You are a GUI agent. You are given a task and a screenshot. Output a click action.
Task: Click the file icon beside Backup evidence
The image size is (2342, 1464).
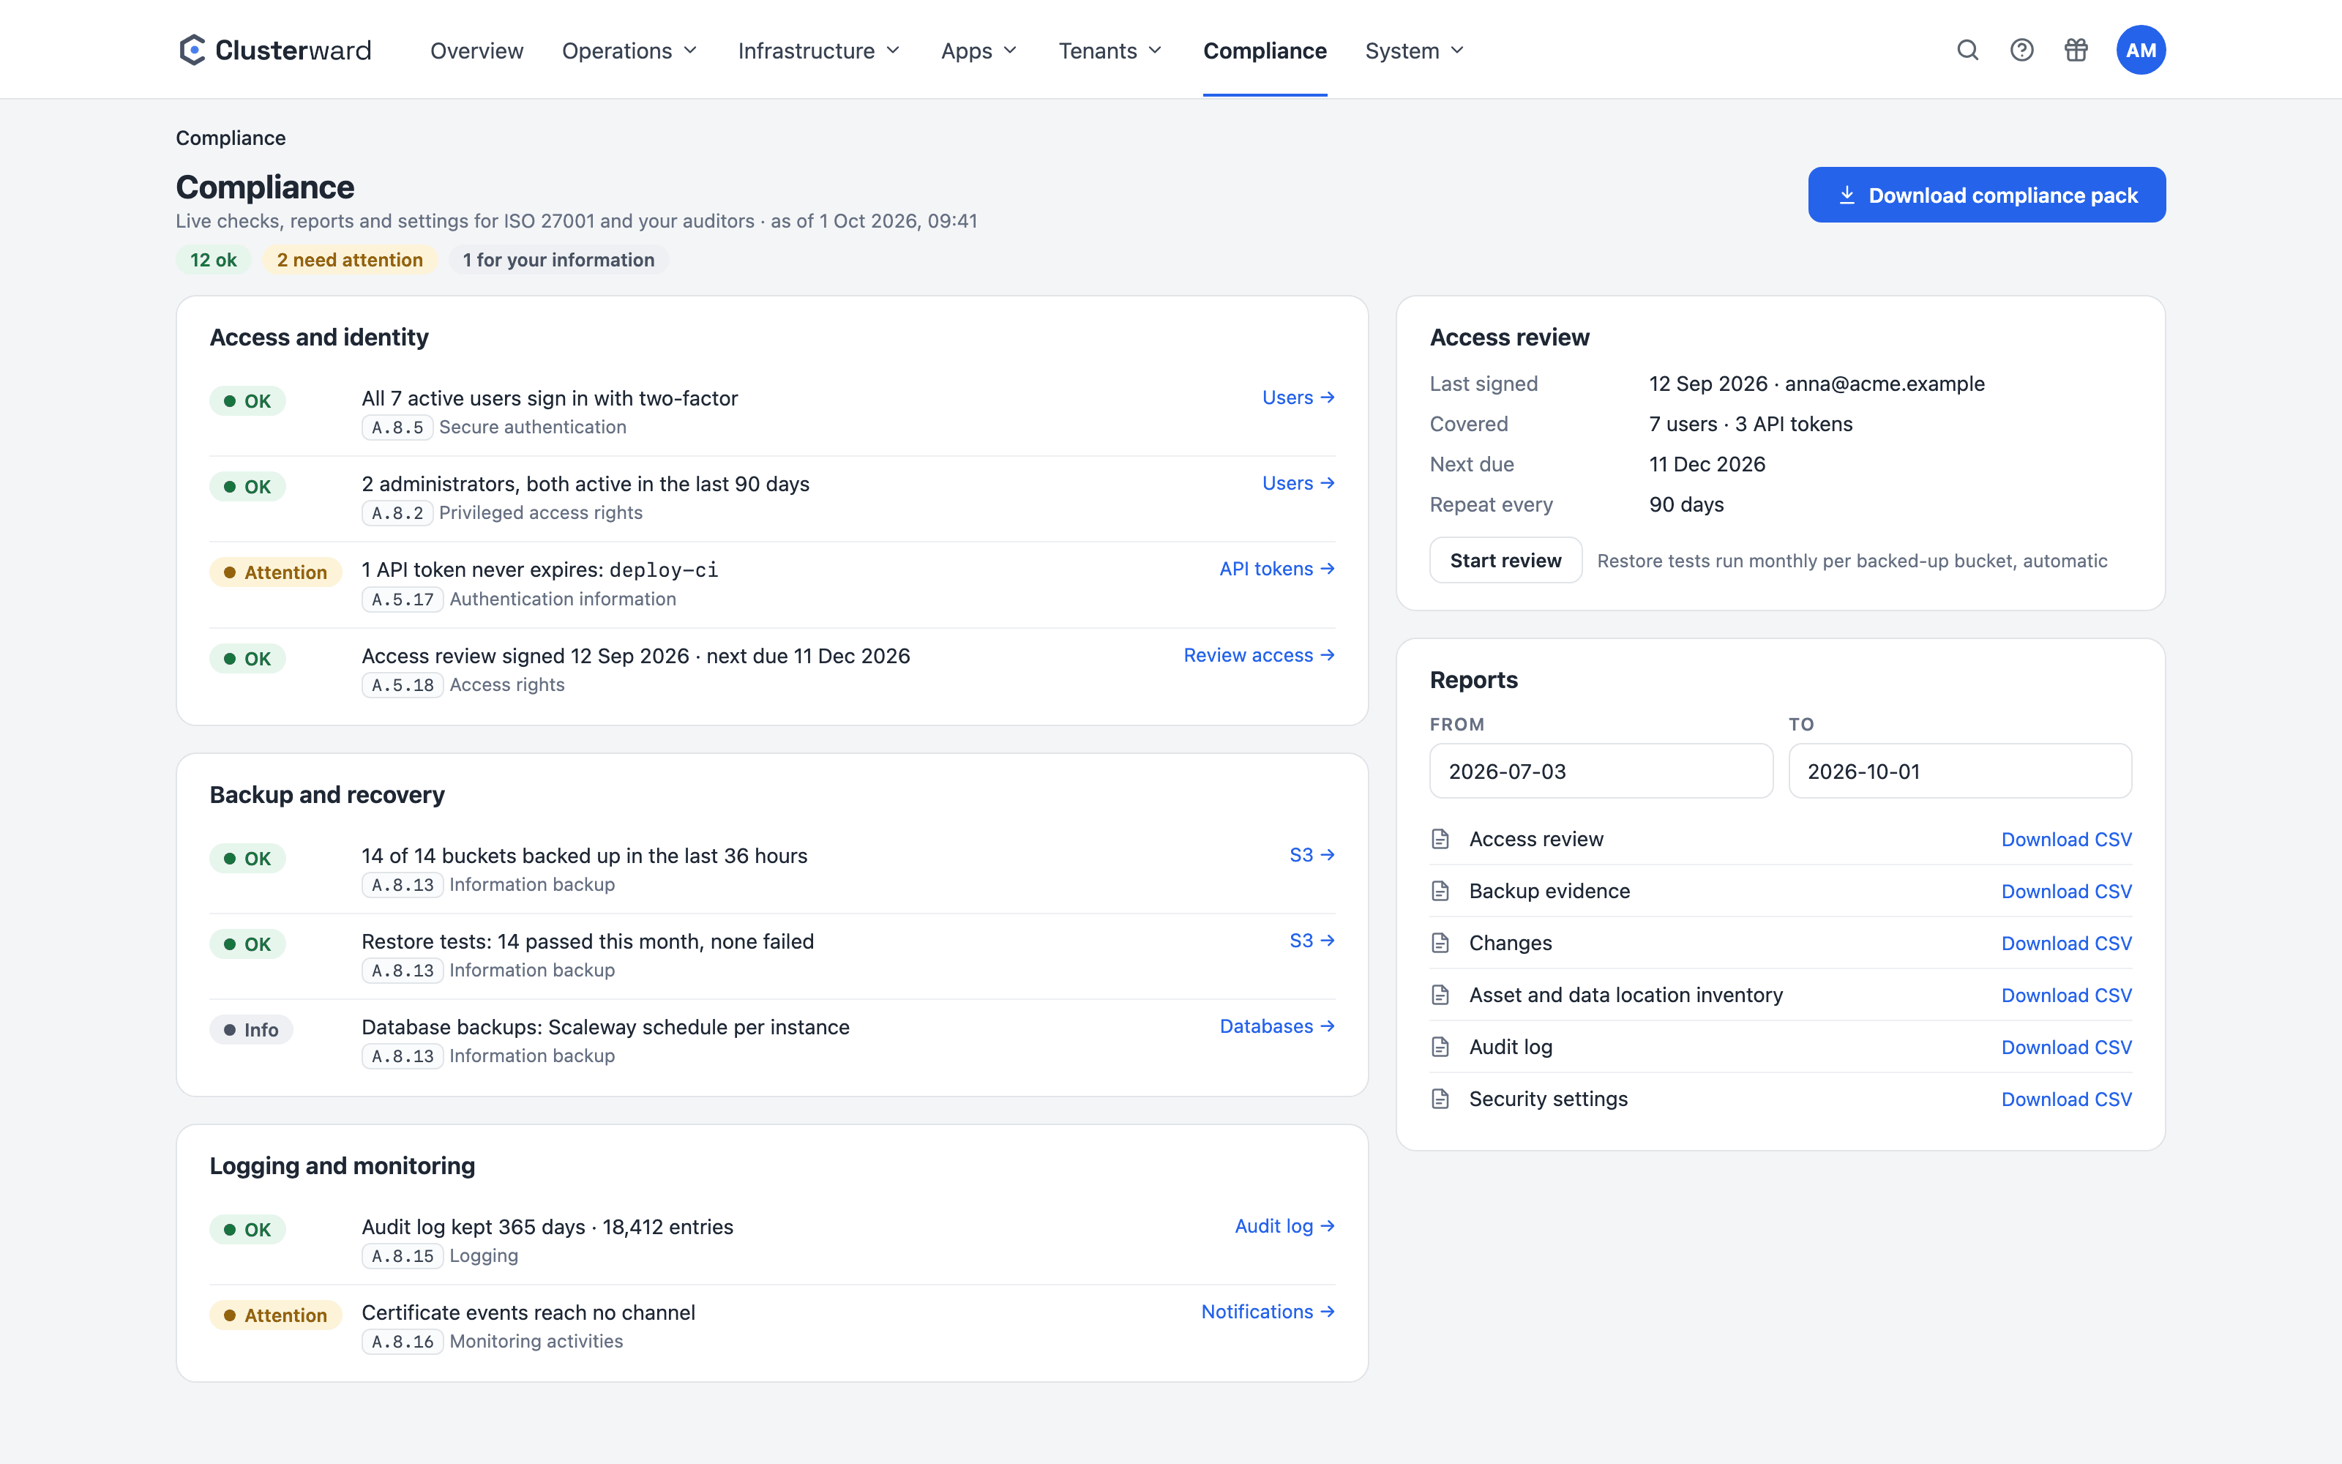[1440, 891]
